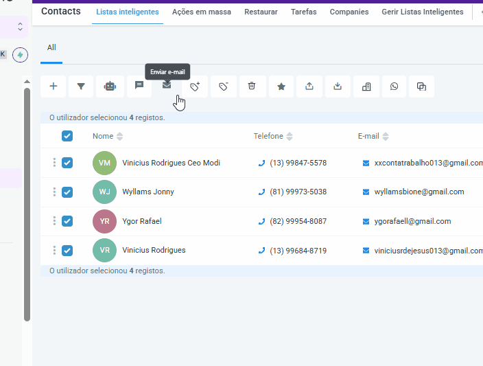Click the WhatsApp icon in toolbar

[x=394, y=87]
